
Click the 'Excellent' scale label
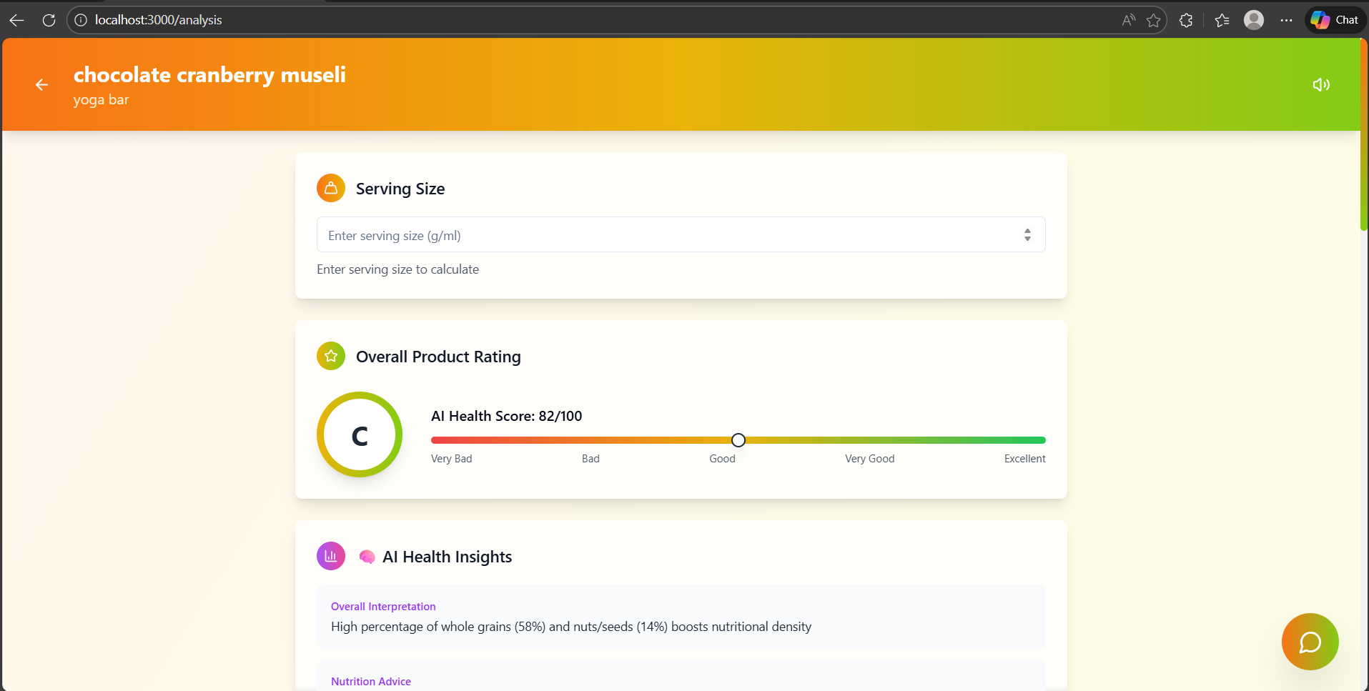coord(1024,459)
